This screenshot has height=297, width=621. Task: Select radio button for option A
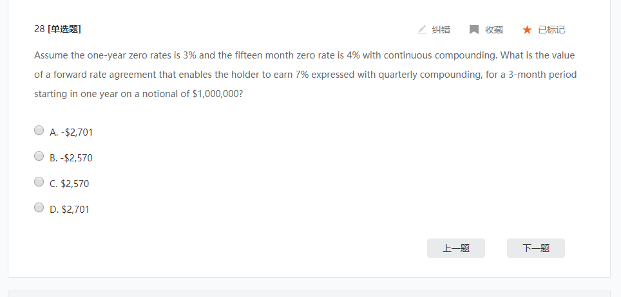pyautogui.click(x=39, y=130)
